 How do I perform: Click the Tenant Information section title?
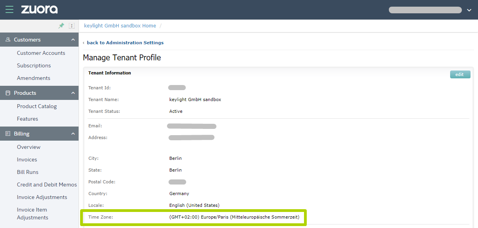pos(110,73)
